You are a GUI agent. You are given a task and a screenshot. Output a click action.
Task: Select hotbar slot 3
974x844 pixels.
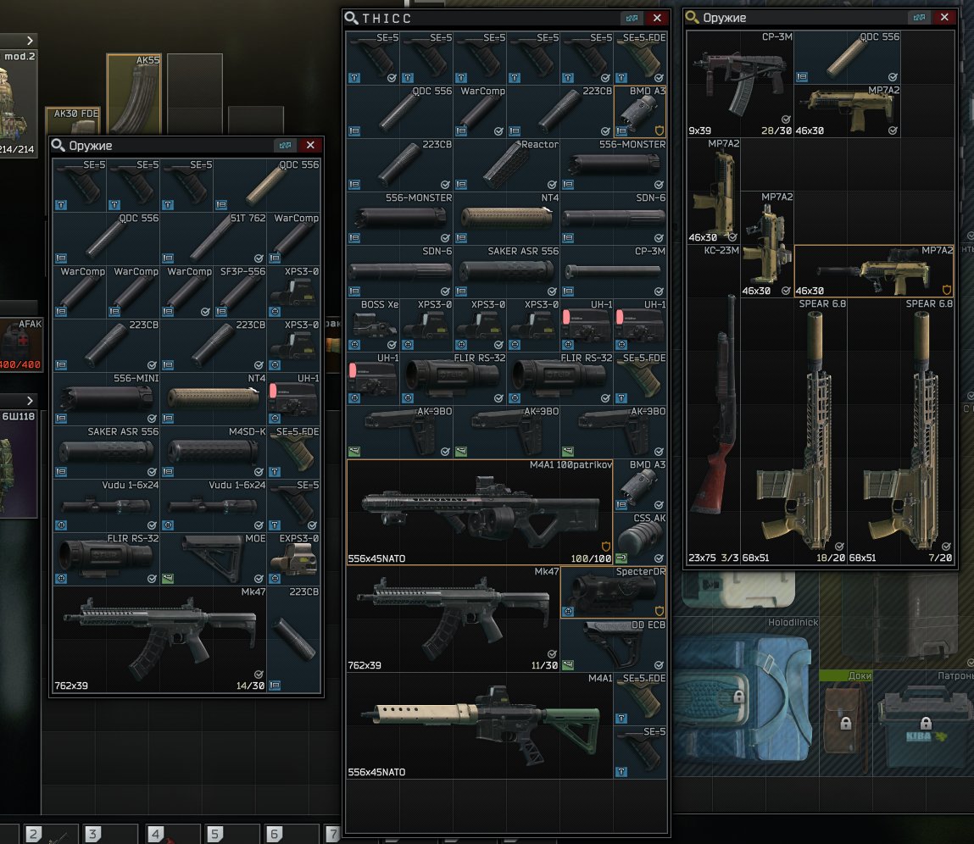(x=110, y=834)
